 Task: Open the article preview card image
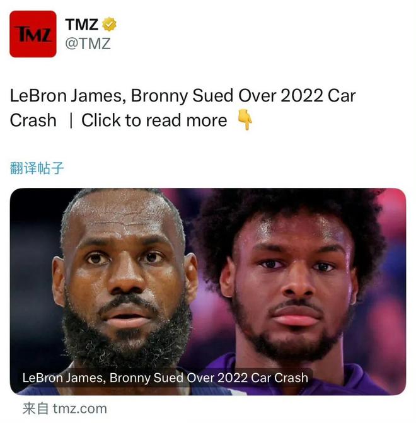pos(208,292)
